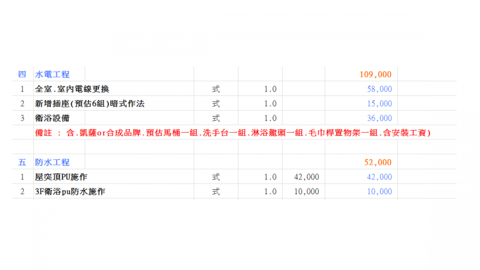Click the item cell 衛浴設備
Image resolution: width=480 pixels, height=270 pixels.
coord(53,118)
